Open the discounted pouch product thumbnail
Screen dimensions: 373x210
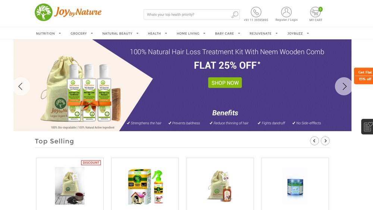point(70,185)
